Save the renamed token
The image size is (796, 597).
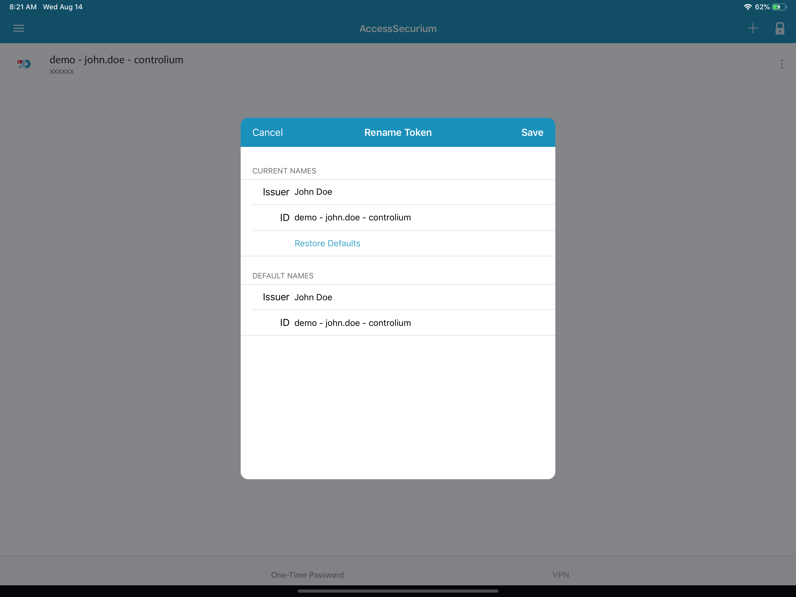[532, 133]
